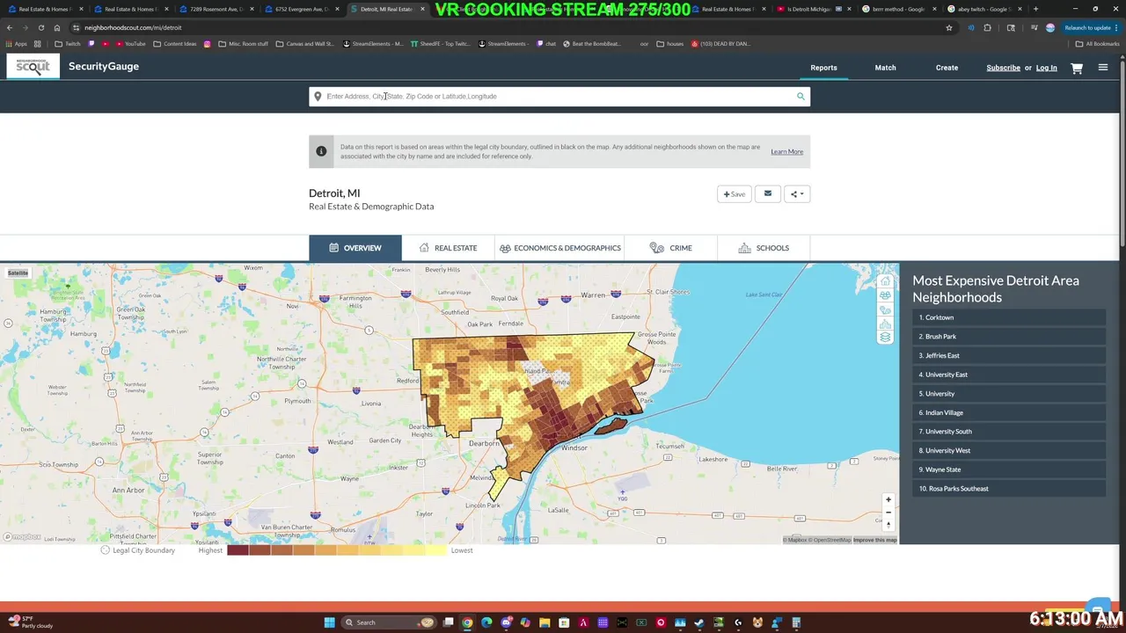Select University East in the list
1126x633 pixels.
coord(1009,375)
